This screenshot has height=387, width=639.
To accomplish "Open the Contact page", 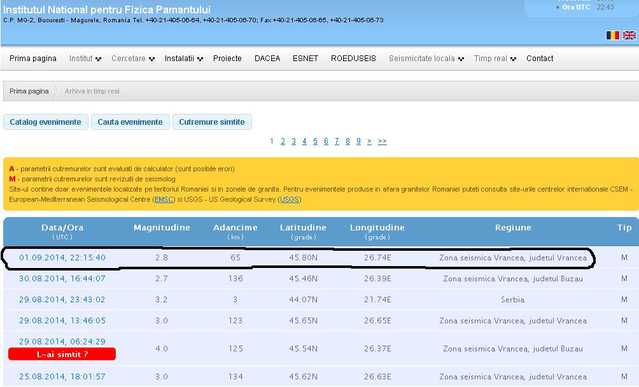I will [540, 59].
